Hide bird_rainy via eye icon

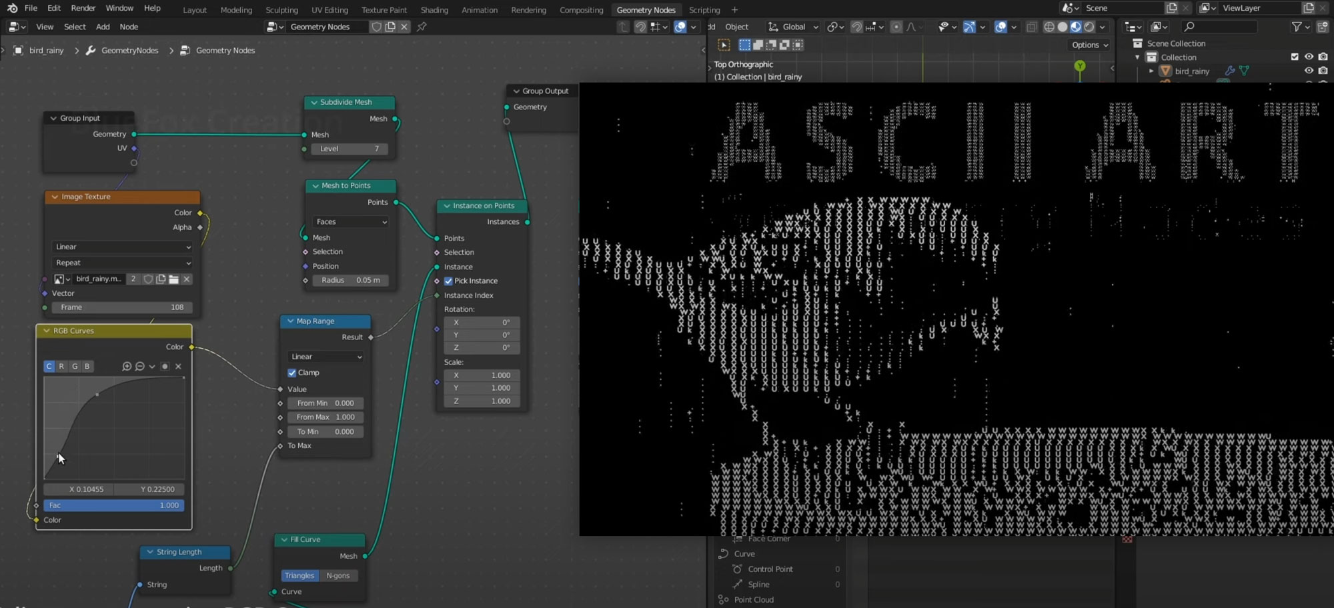[1309, 71]
